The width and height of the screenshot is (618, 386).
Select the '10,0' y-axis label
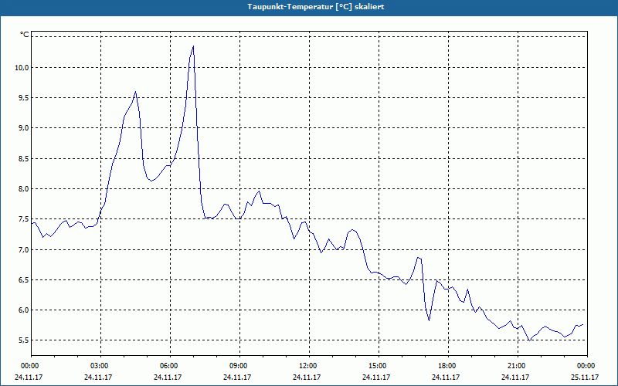tap(22, 68)
